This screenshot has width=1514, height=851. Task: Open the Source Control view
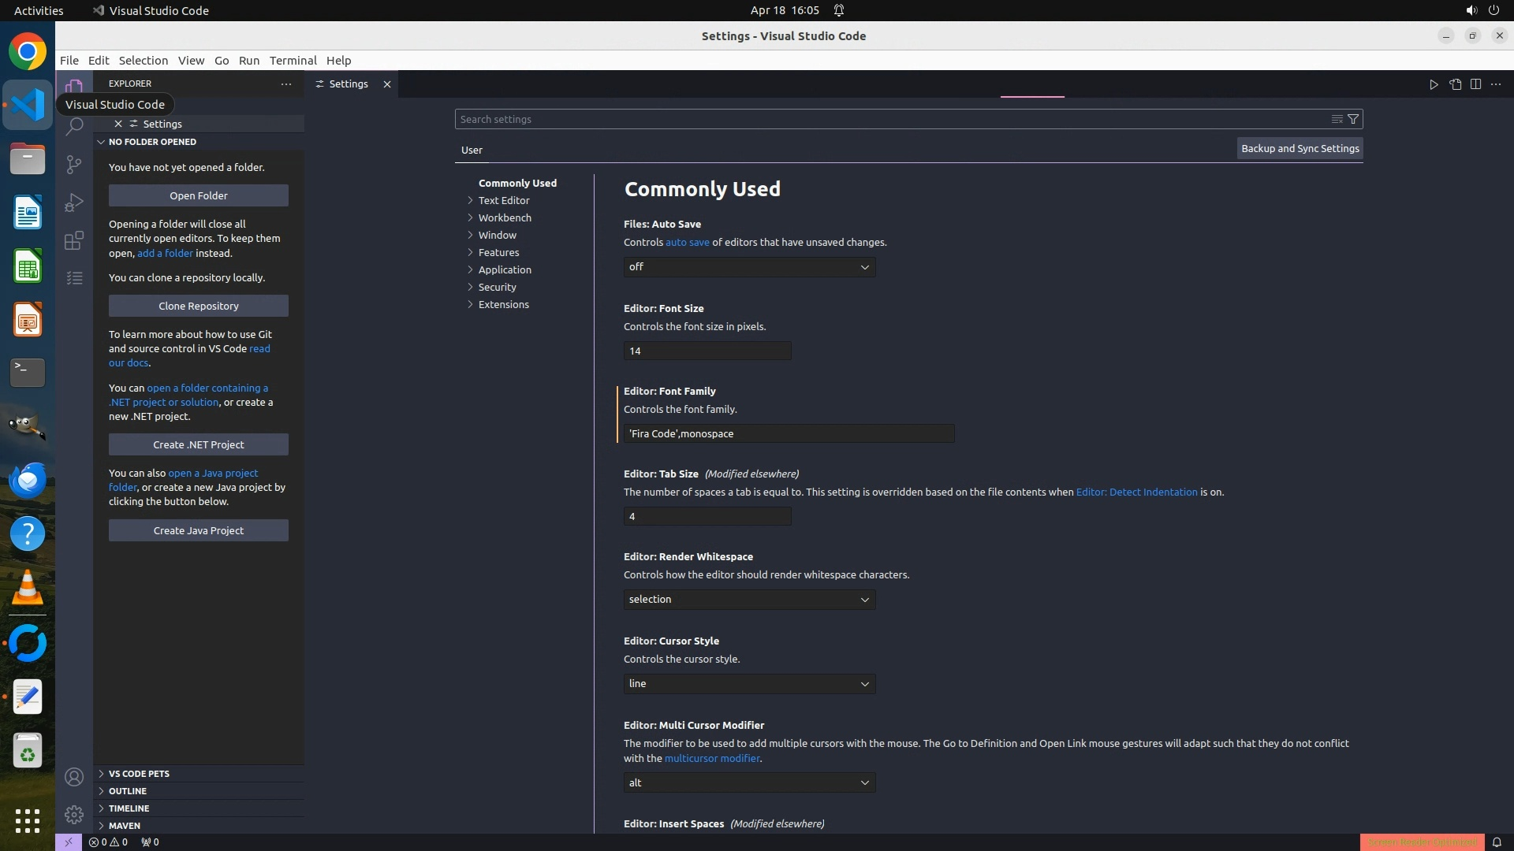(74, 164)
